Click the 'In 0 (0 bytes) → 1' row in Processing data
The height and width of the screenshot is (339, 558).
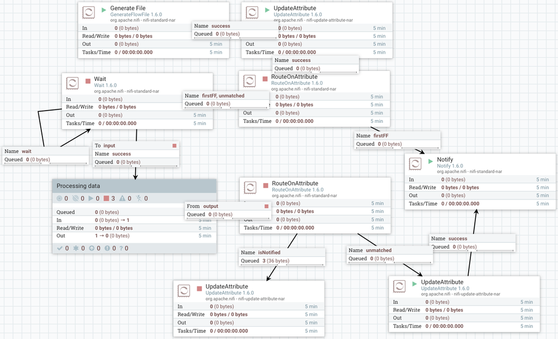coord(135,220)
